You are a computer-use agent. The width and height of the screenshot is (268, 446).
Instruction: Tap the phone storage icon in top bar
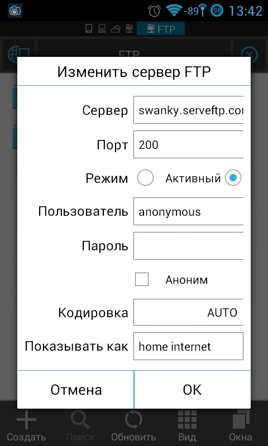point(89,29)
